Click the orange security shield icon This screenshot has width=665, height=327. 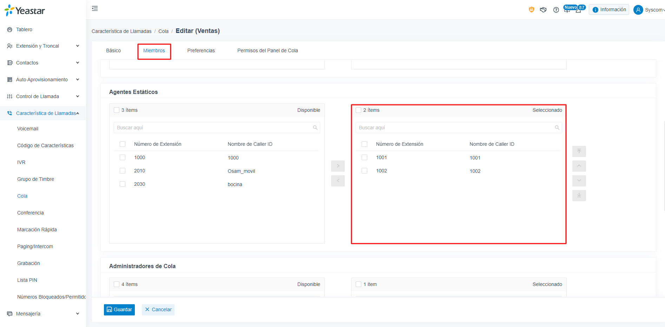[x=531, y=10]
